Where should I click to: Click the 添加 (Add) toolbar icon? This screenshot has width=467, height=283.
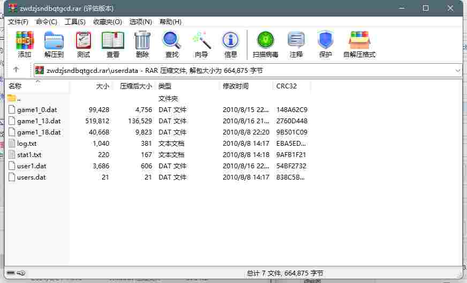[x=25, y=40]
